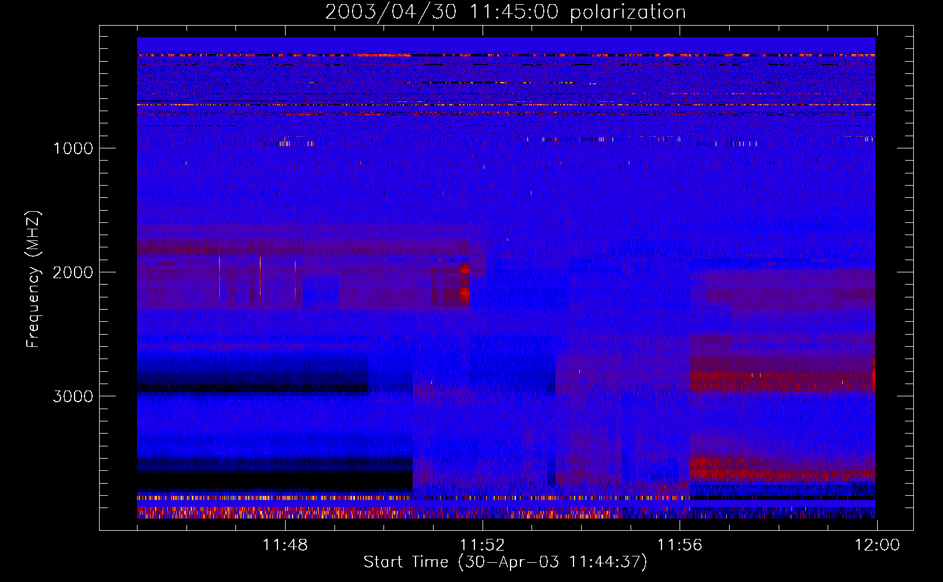Viewport: 943px width, 582px height.
Task: Click the "Start Time (30-Apr-03 11:44:37)" label
Action: coord(505,562)
